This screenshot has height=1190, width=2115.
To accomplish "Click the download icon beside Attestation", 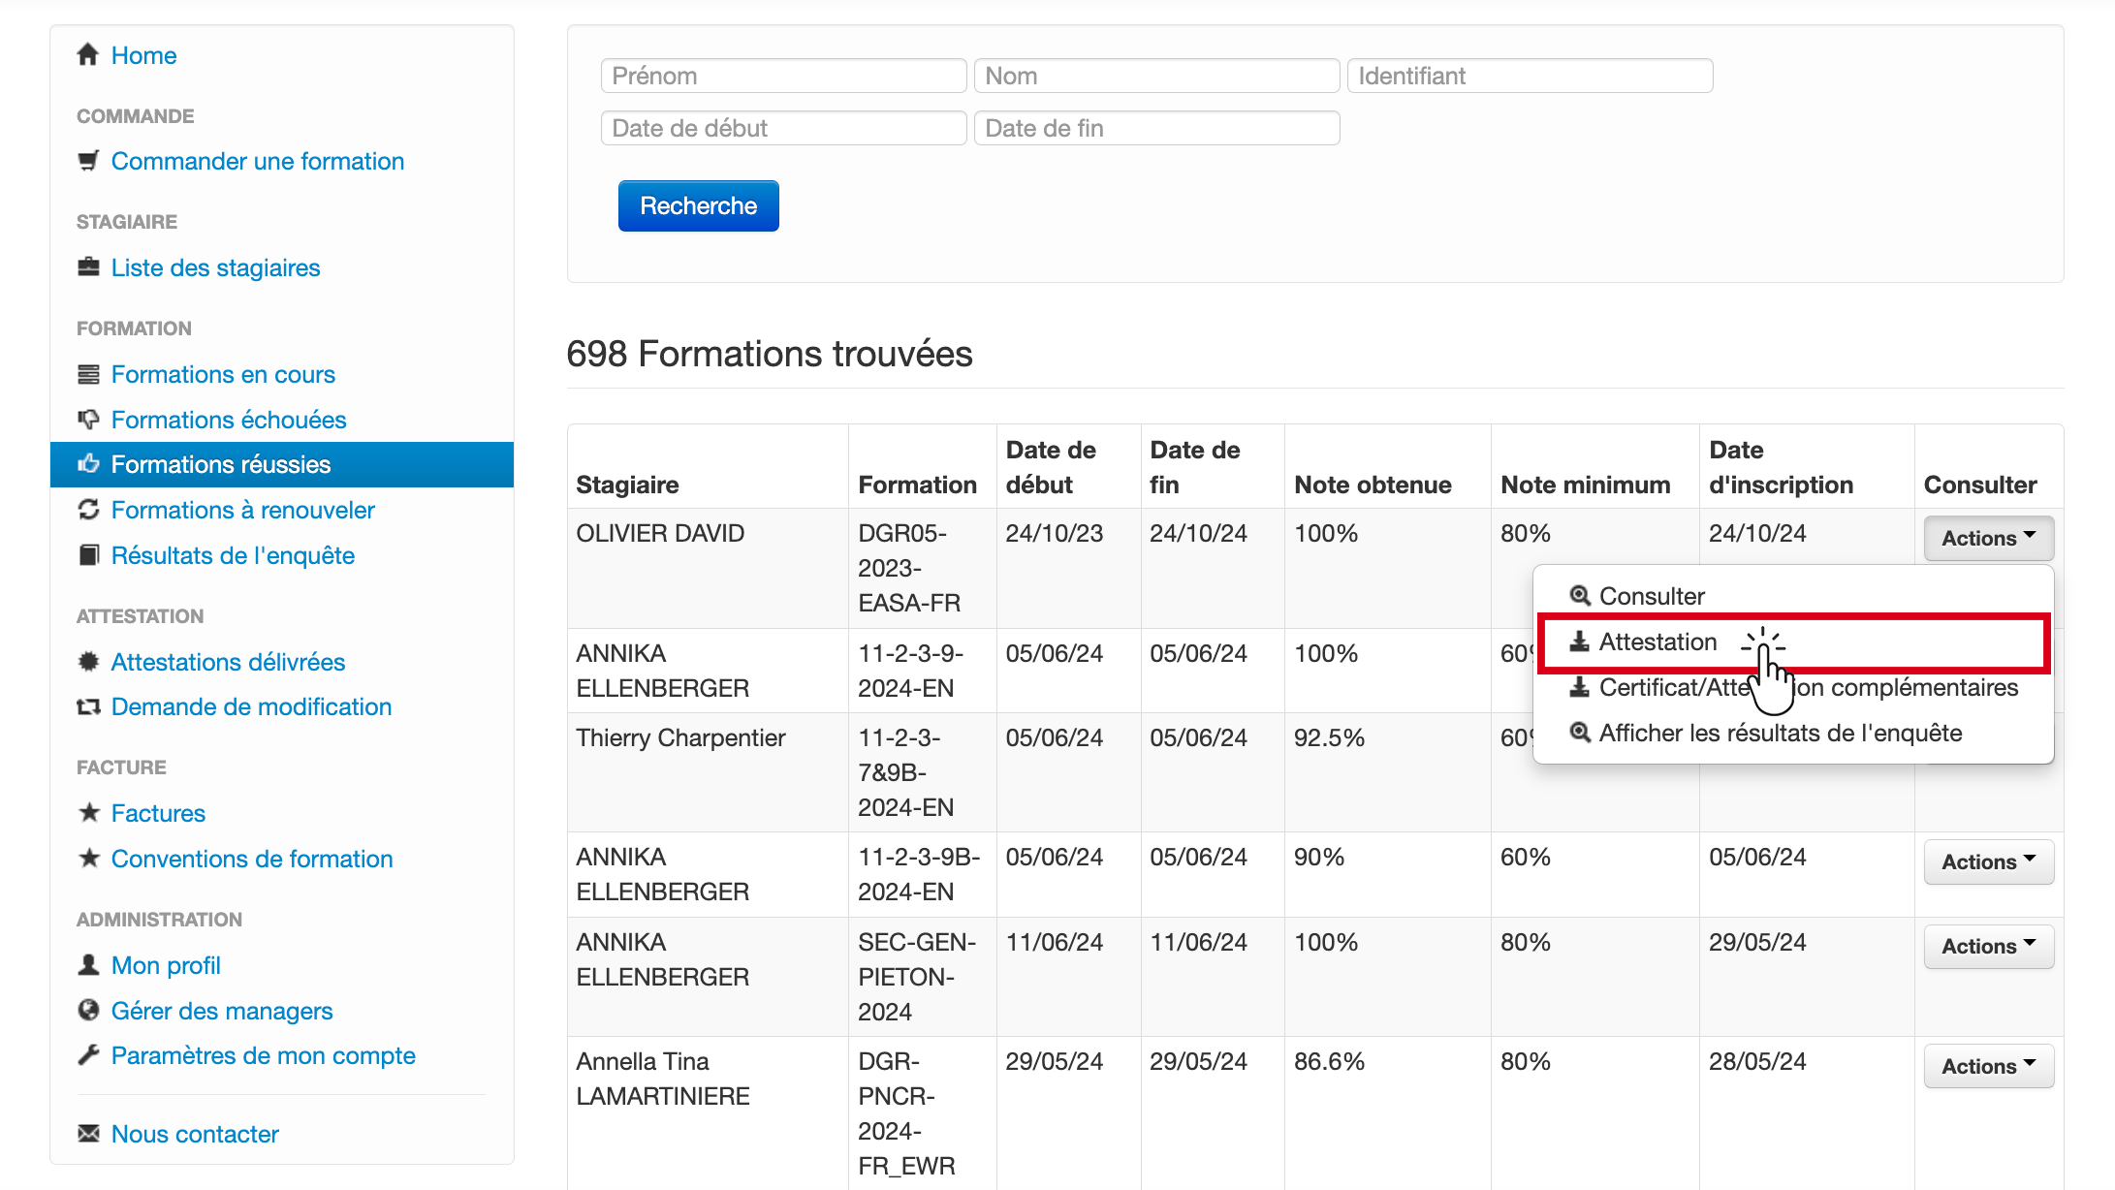I will point(1580,641).
